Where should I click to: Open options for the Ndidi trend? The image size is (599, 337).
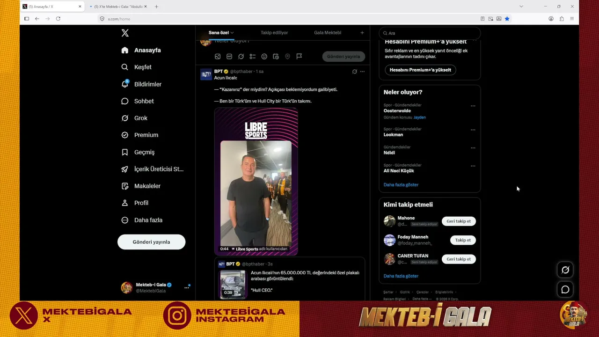pyautogui.click(x=473, y=148)
